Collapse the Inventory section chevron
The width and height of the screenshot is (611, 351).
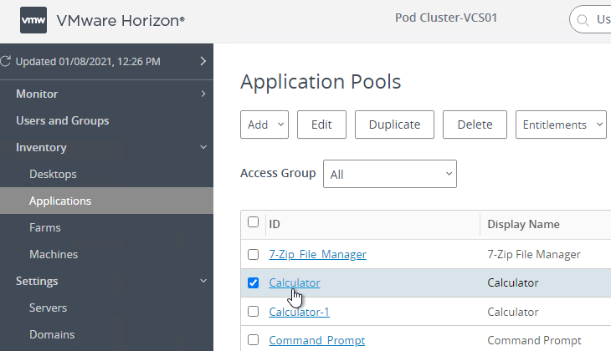point(203,147)
